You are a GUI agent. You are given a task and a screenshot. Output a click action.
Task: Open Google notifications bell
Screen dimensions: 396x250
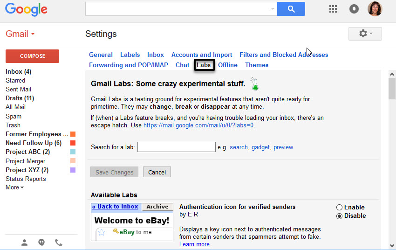(x=354, y=9)
